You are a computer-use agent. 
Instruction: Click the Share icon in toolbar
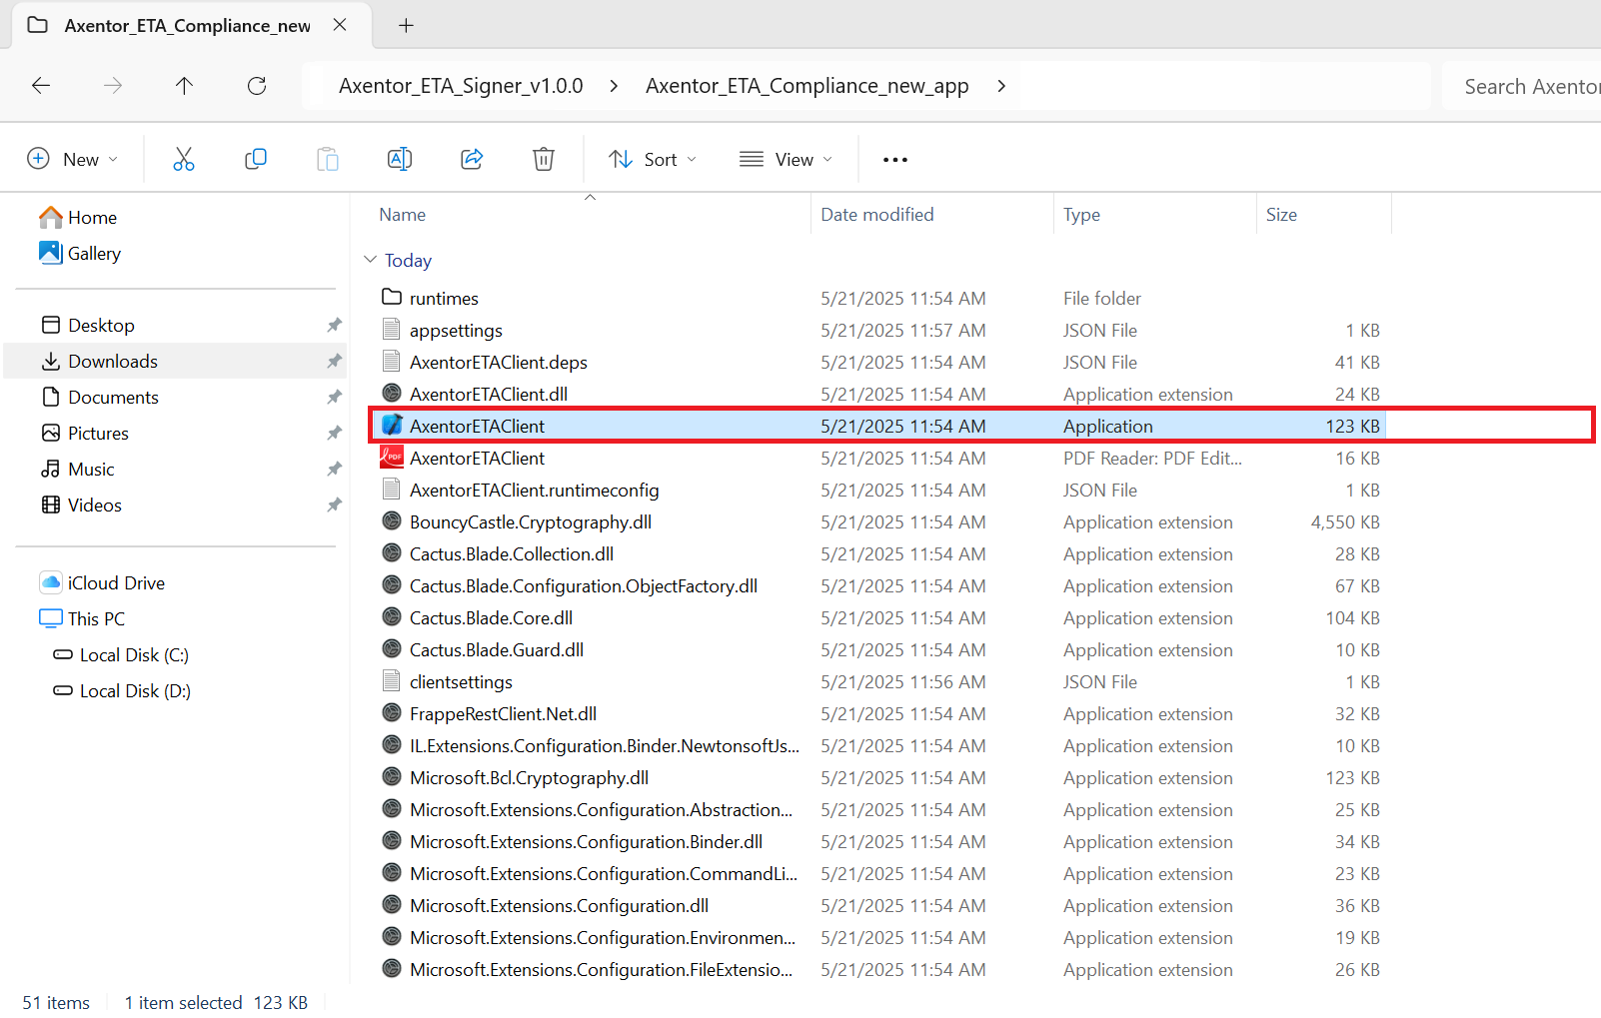click(472, 159)
